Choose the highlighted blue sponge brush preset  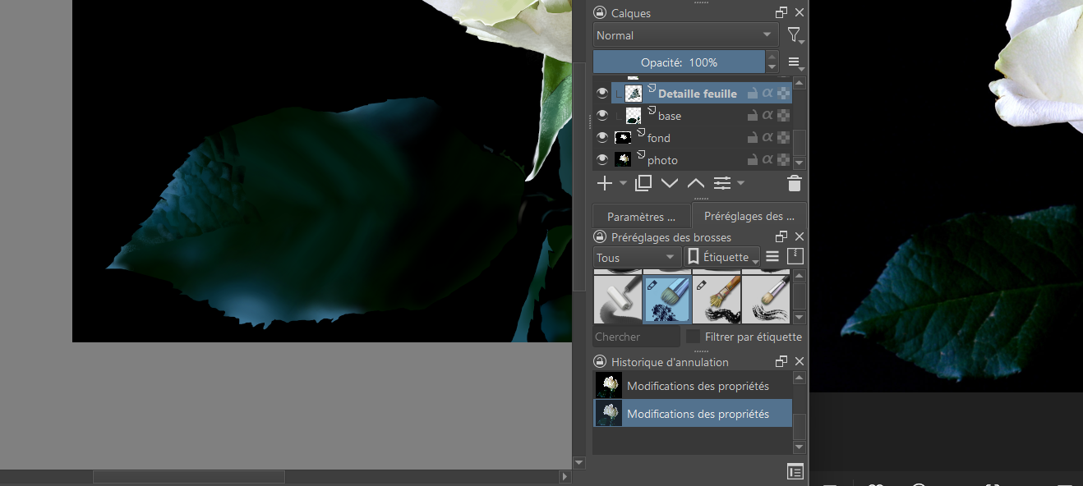coord(666,299)
